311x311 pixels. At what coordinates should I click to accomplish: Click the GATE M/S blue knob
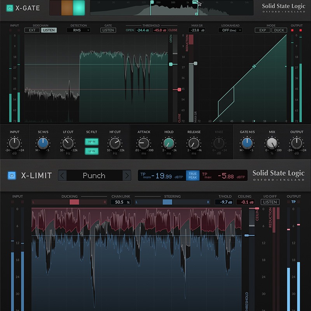tap(247, 143)
